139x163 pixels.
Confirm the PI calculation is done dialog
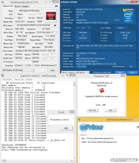click(66, 128)
